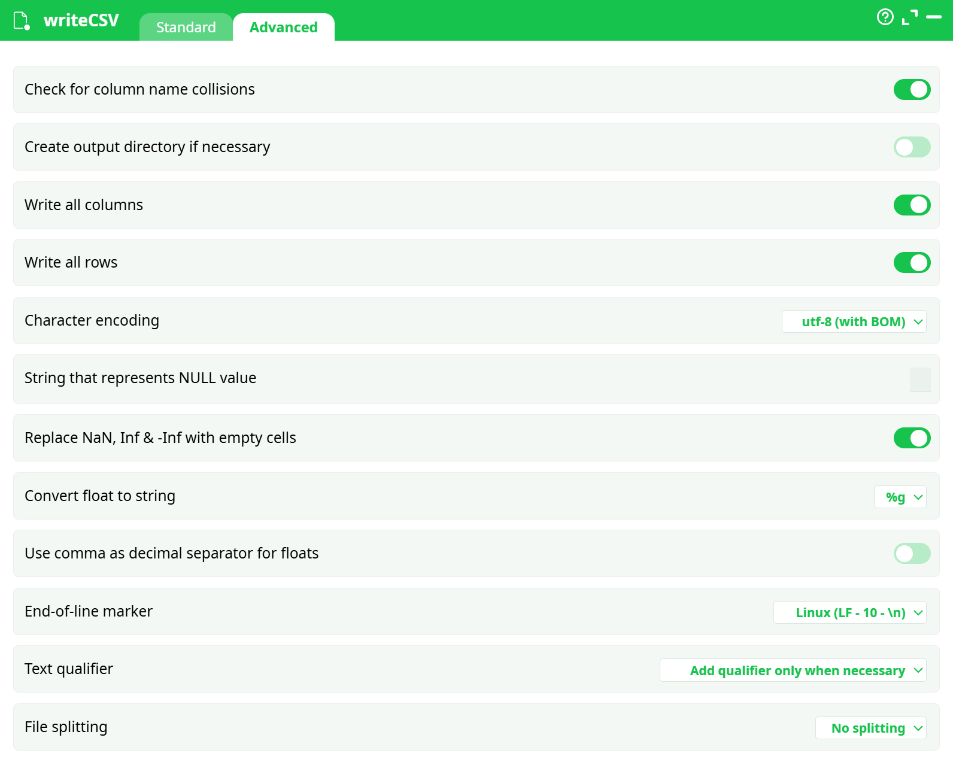Click the File splitting label text
Screen dimensions: 953x759
[x=66, y=727]
